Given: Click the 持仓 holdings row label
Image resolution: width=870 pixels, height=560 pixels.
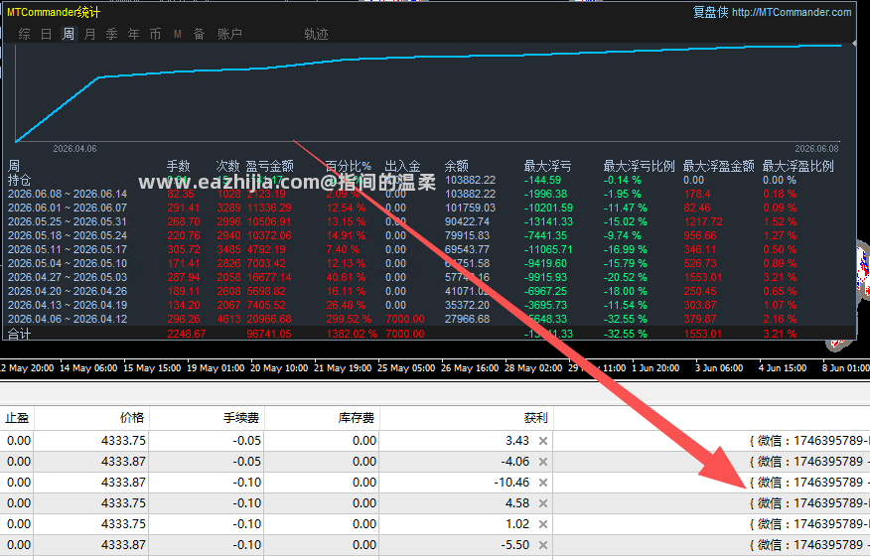Looking at the screenshot, I should click(x=20, y=180).
